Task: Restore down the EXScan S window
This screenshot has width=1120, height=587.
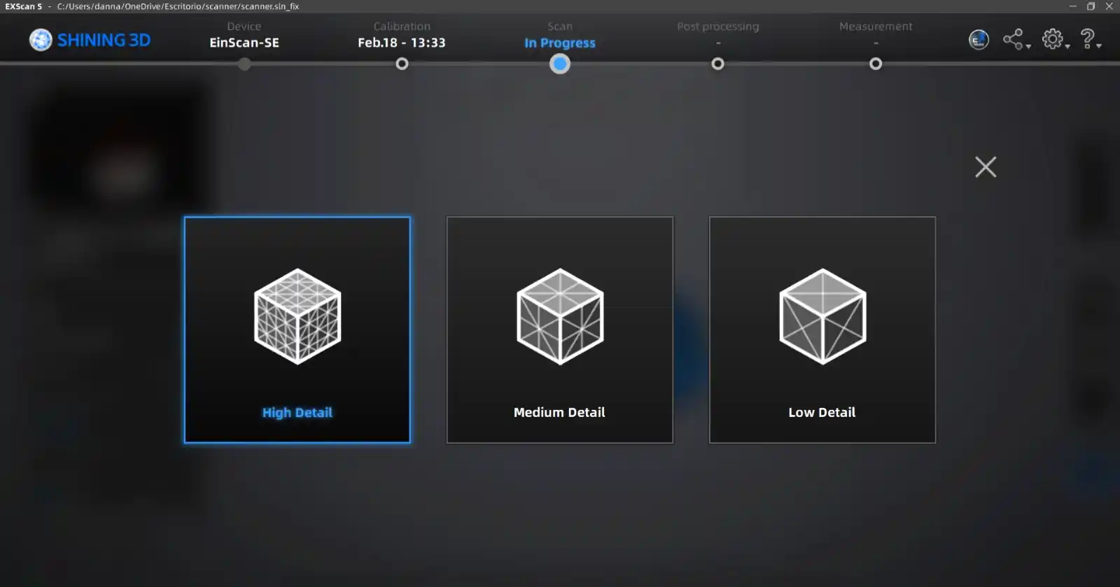Action: click(x=1091, y=6)
